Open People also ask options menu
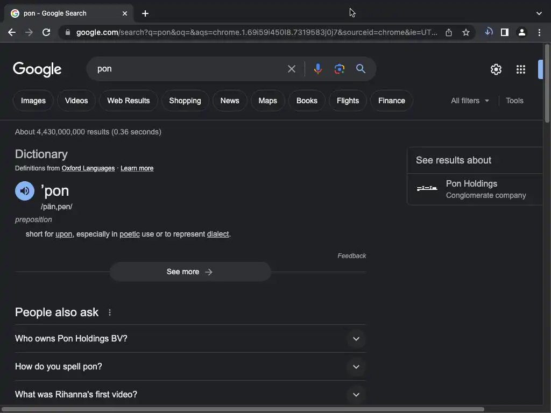This screenshot has width=551, height=413. pyautogui.click(x=110, y=312)
